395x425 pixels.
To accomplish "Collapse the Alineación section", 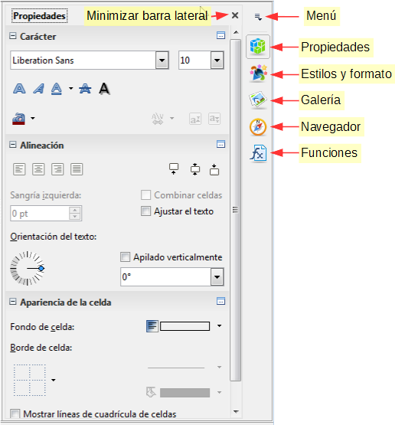I will click(13, 145).
